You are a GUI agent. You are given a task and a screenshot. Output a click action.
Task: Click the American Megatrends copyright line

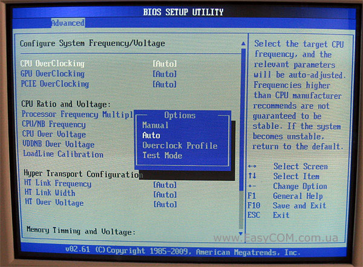pyautogui.click(x=183, y=251)
